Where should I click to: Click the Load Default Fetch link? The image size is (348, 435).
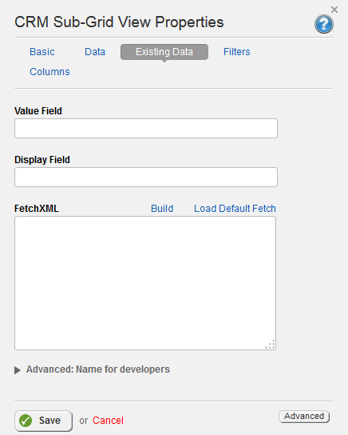pos(235,209)
